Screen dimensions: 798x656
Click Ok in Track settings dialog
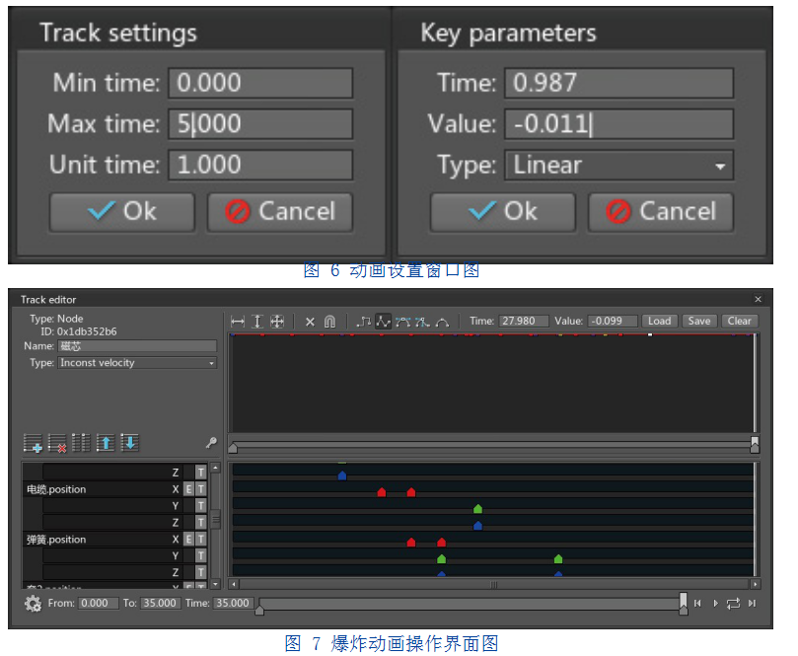pos(122,212)
